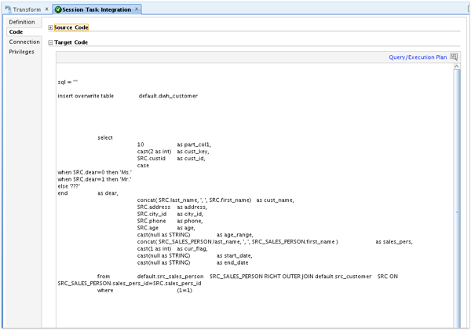The width and height of the screenshot is (471, 330).
Task: Switch to the Transform tab
Action: coord(27,9)
